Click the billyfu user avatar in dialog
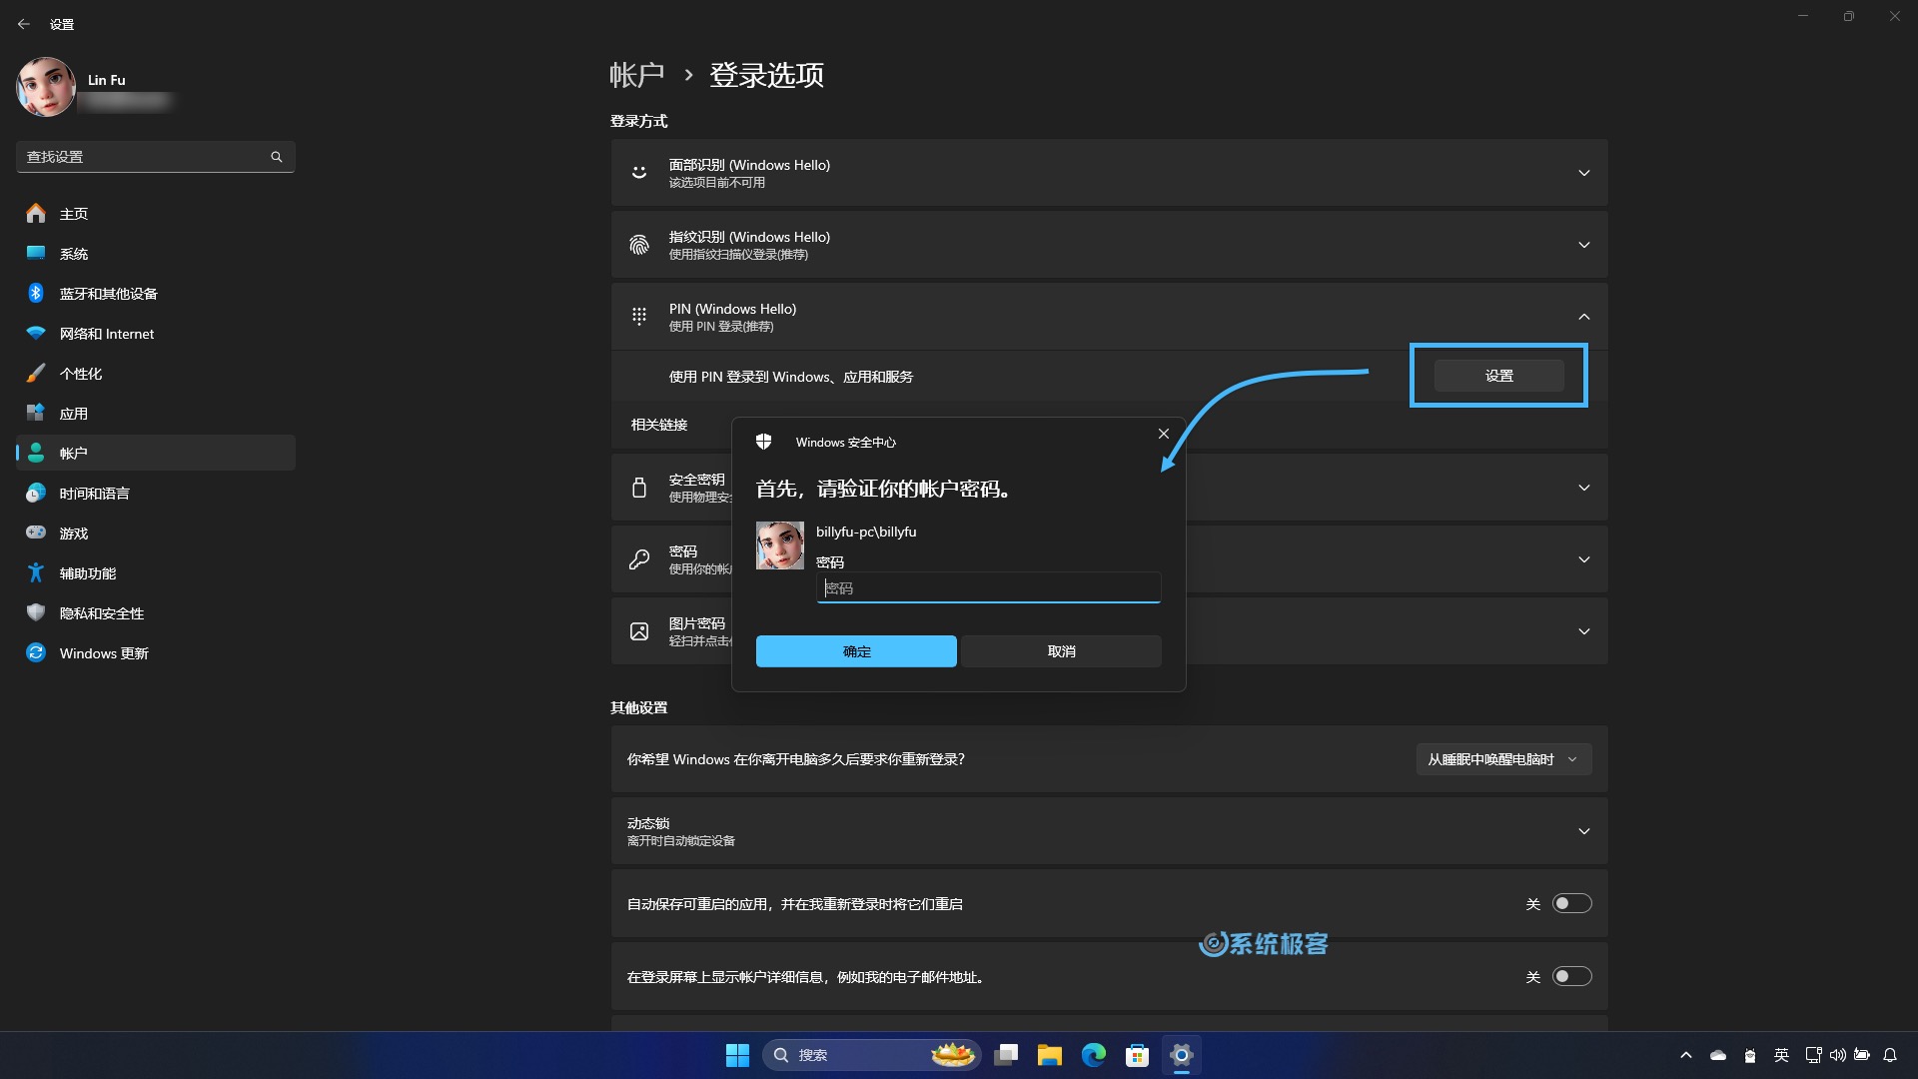 780,545
